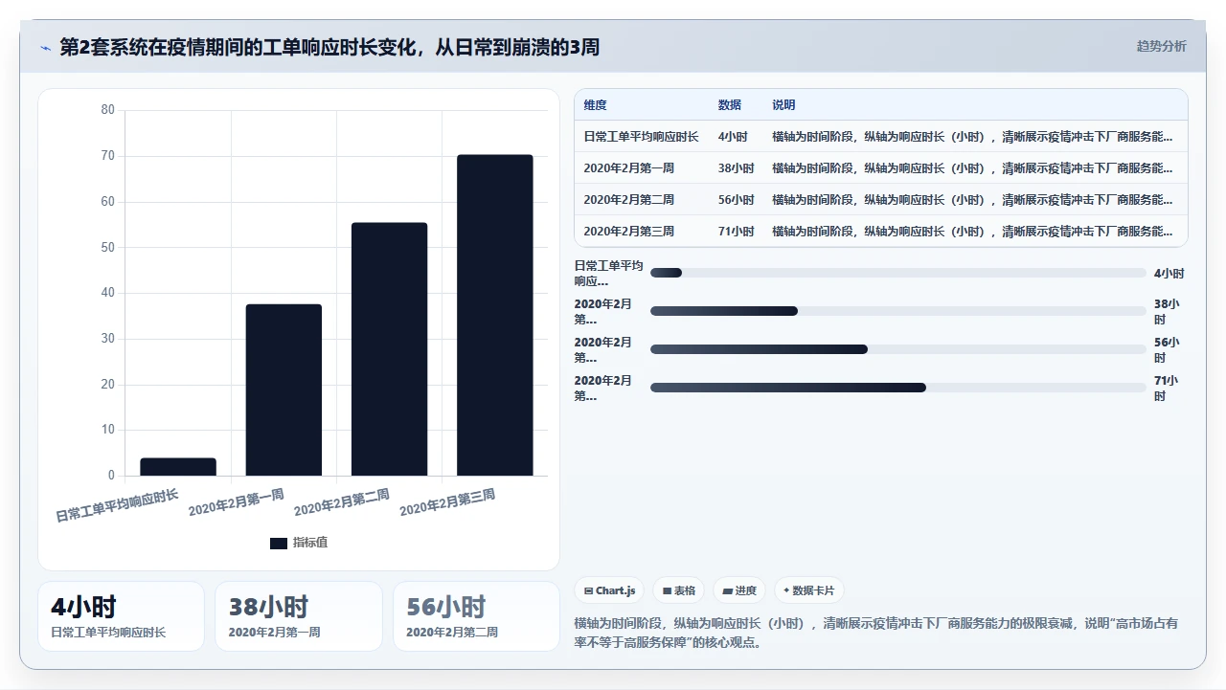Click 2020年2月第三周 x-axis label
The image size is (1226, 690).
coord(447,501)
